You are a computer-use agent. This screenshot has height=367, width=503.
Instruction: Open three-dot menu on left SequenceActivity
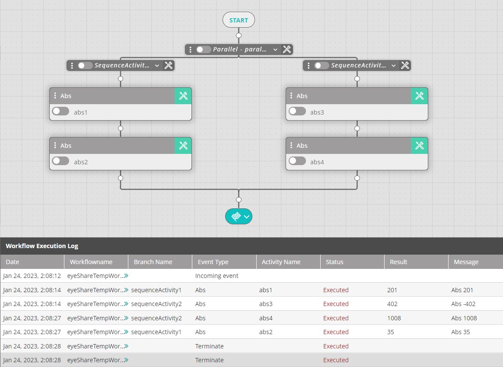(72, 65)
